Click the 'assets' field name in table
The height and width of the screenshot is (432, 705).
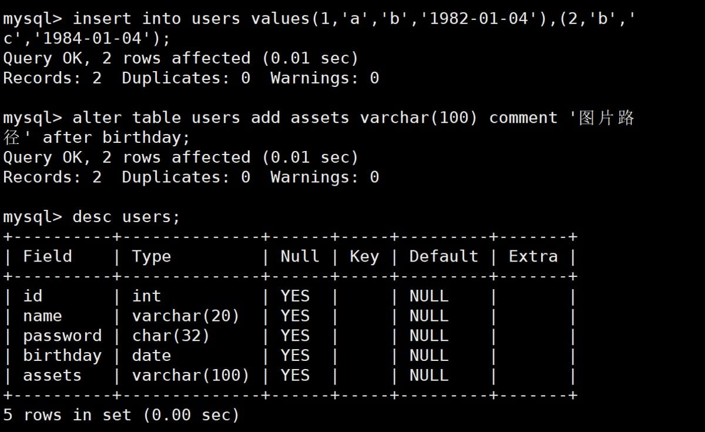[x=52, y=376]
